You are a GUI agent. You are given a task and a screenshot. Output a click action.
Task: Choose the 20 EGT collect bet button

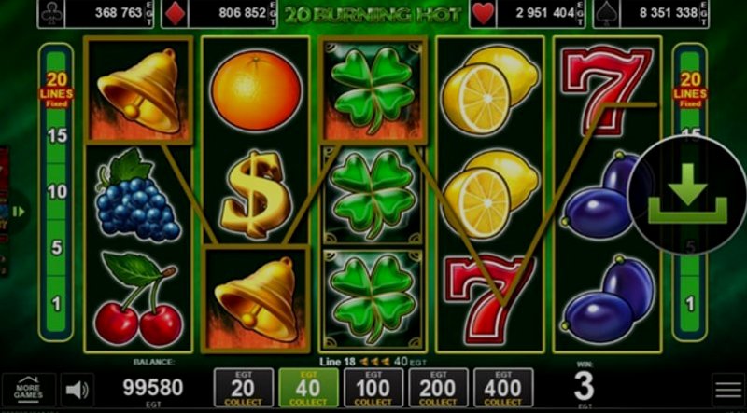point(244,388)
